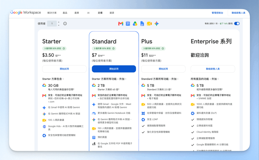Image resolution: width=259 pixels, height=160 pixels.
Task: Click Meet icon beside 150 人視訊會議
Action: pyautogui.click(x=94, y=129)
